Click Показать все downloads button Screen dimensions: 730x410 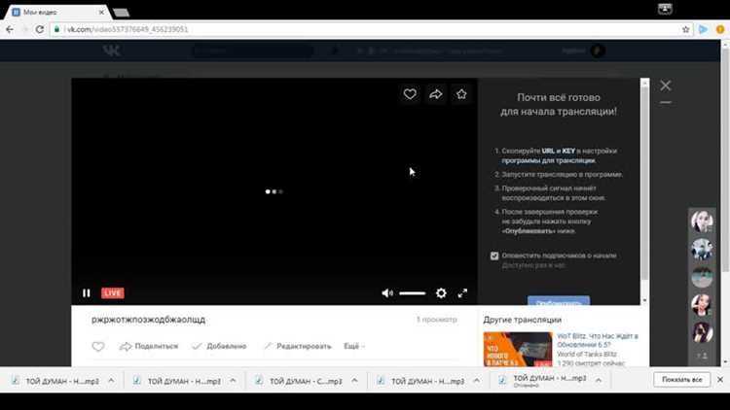pos(681,380)
